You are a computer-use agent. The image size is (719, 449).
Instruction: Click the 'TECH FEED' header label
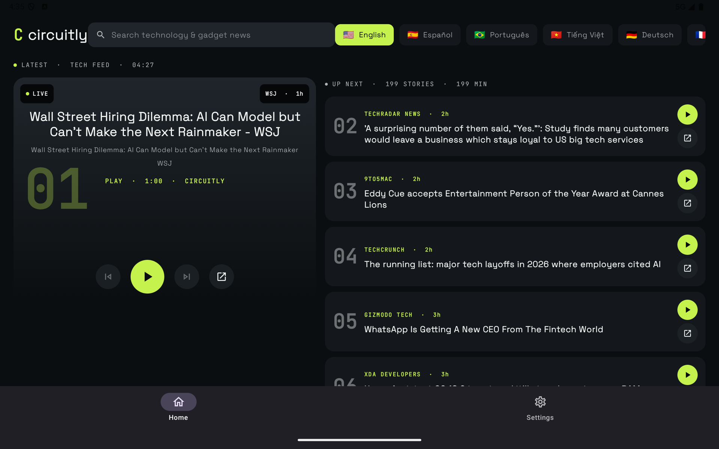90,65
